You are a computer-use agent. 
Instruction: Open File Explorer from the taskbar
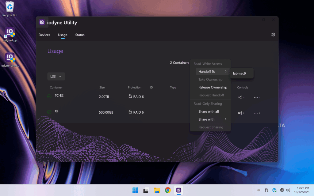coord(157,190)
